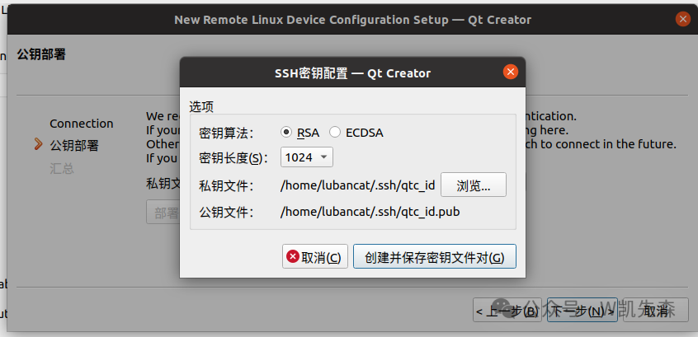Close the New Remote Linux Device window
The height and width of the screenshot is (337, 698).
click(682, 19)
